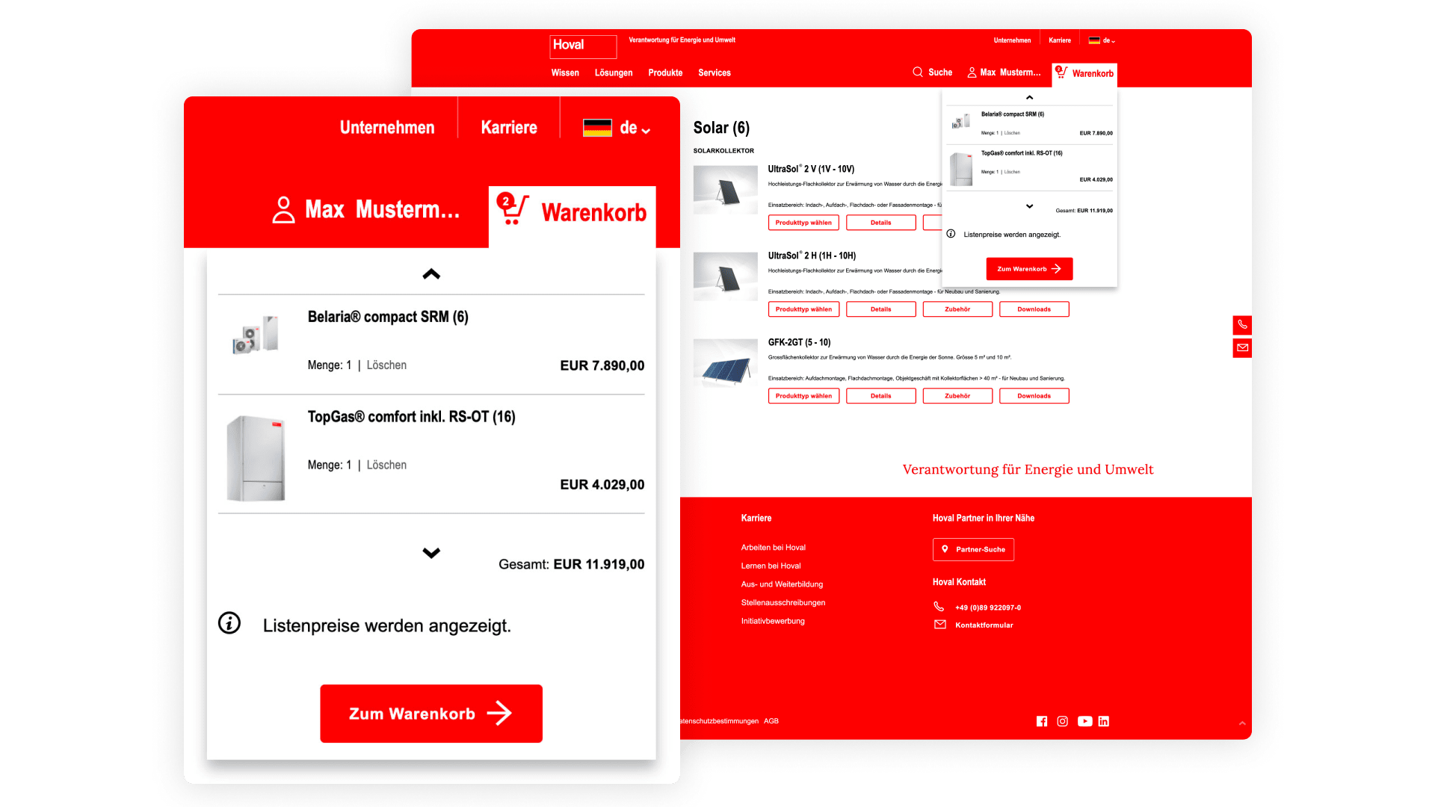Image resolution: width=1435 pixels, height=807 pixels.
Task: Expand the language selector dropdown (de)
Action: click(1102, 40)
